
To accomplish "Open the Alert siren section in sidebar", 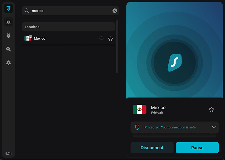I will [x=9, y=22].
